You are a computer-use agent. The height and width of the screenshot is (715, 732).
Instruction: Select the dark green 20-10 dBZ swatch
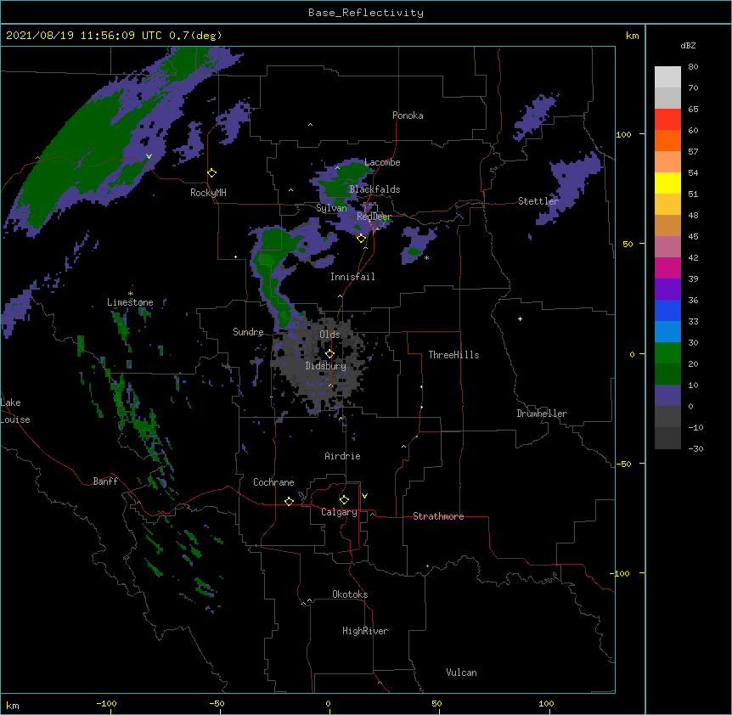click(667, 374)
